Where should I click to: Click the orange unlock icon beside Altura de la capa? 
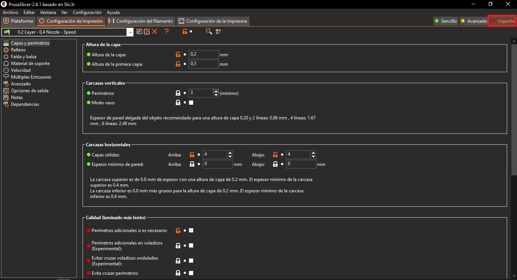[x=178, y=54]
